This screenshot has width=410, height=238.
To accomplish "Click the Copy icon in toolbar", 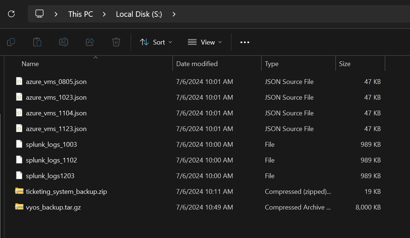I will point(11,42).
